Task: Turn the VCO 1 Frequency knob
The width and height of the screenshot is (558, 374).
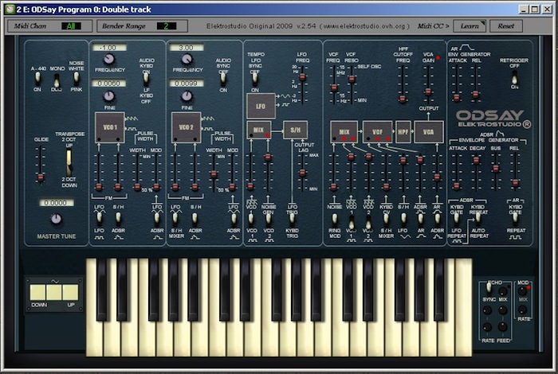Action: [109, 59]
